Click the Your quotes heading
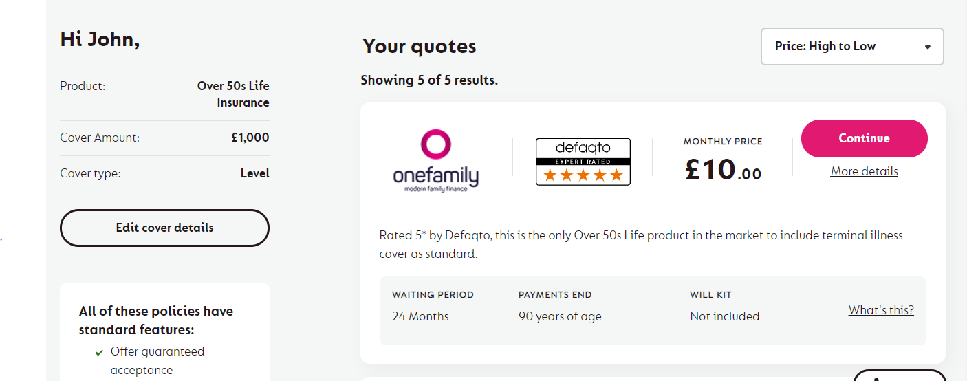Viewport: 967px width, 381px height. point(420,46)
